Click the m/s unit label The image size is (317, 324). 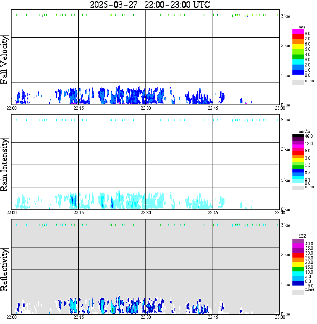tap(302, 27)
